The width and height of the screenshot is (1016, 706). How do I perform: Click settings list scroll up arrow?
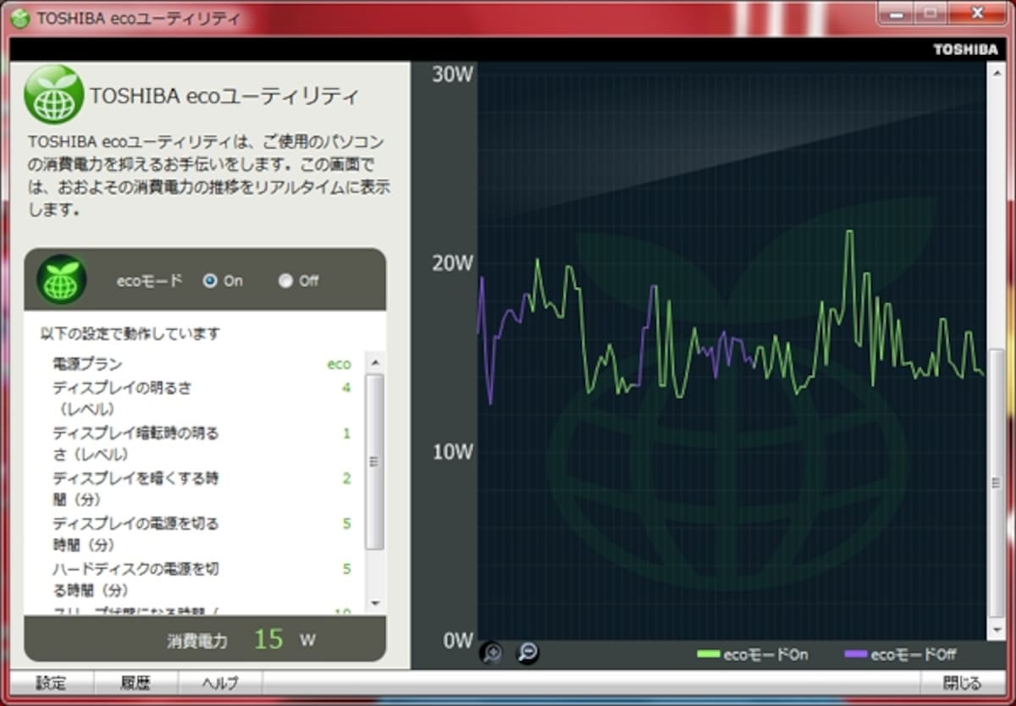click(x=375, y=362)
